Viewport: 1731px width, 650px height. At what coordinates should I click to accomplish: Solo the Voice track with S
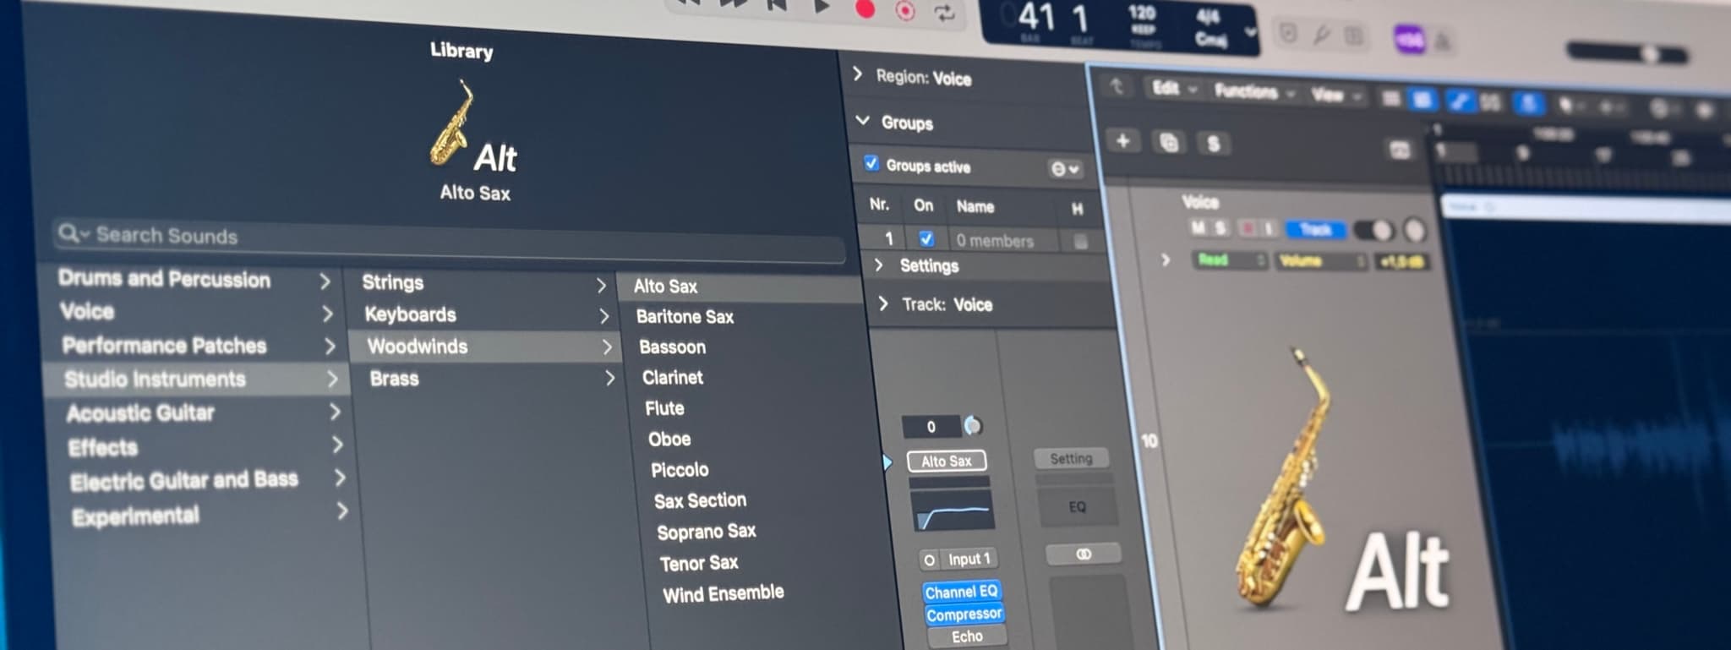tap(1220, 228)
